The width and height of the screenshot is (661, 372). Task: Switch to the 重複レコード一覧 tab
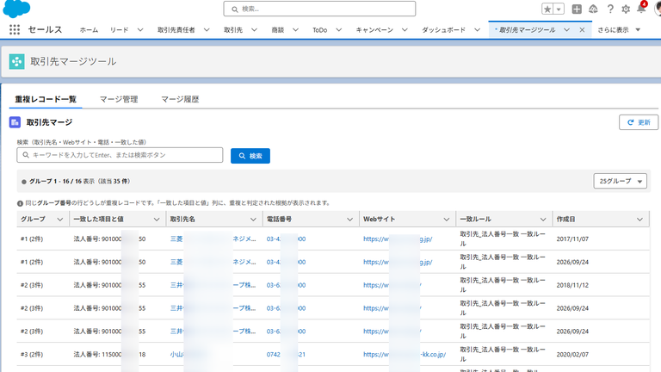(46, 100)
